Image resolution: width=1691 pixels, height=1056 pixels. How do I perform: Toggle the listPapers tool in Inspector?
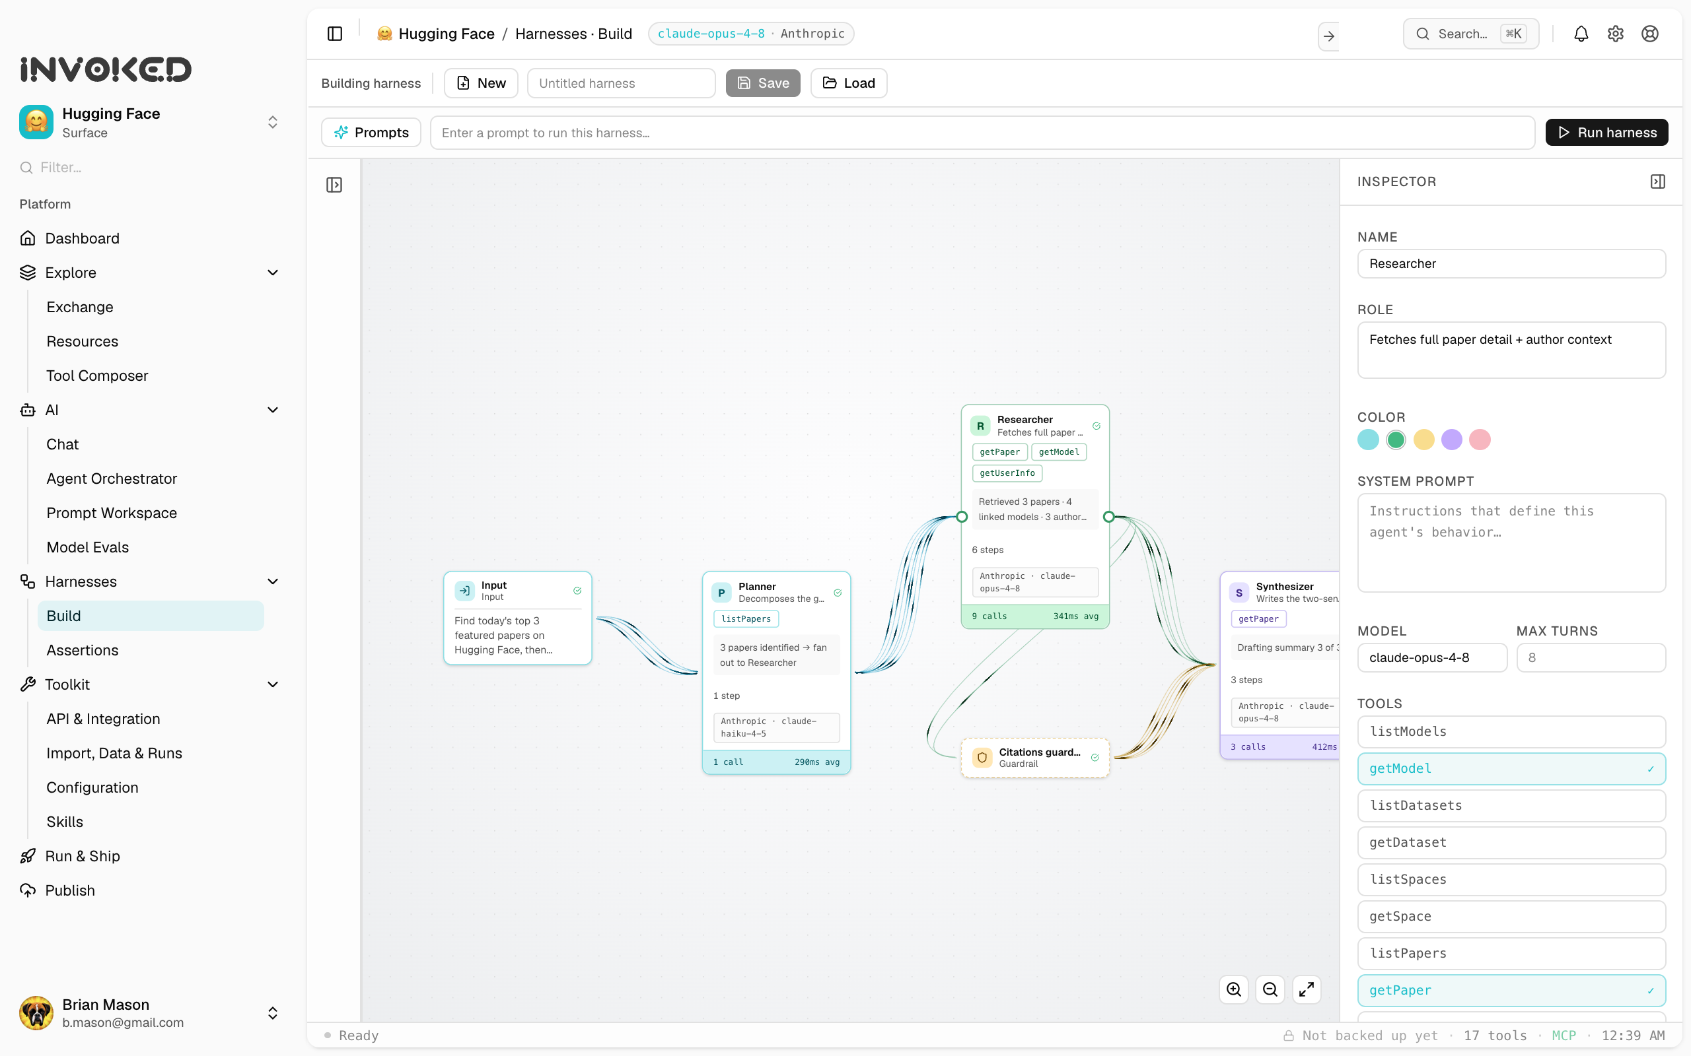click(1511, 953)
